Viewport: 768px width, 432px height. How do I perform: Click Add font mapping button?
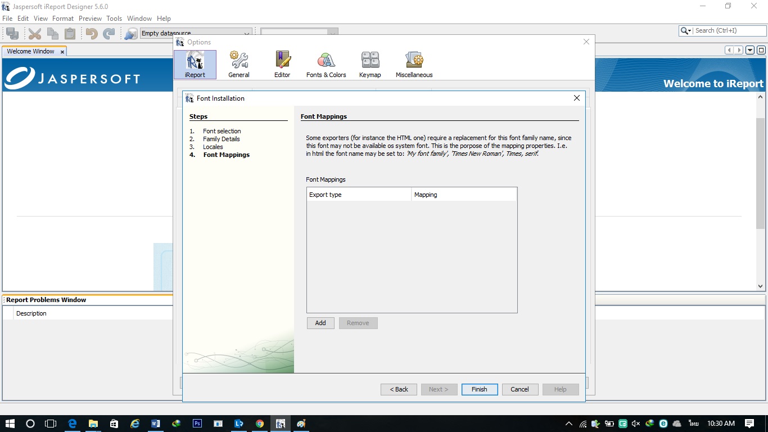tap(320, 323)
